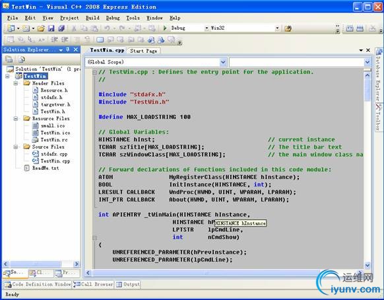
Task: Open the members dropdown right of Global Scope
Action: click(x=367, y=62)
